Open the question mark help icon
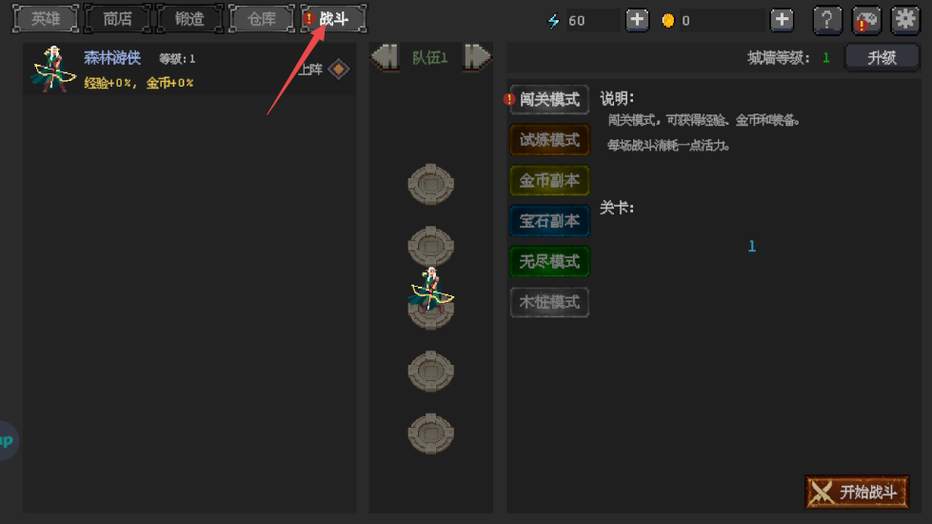 (x=826, y=20)
